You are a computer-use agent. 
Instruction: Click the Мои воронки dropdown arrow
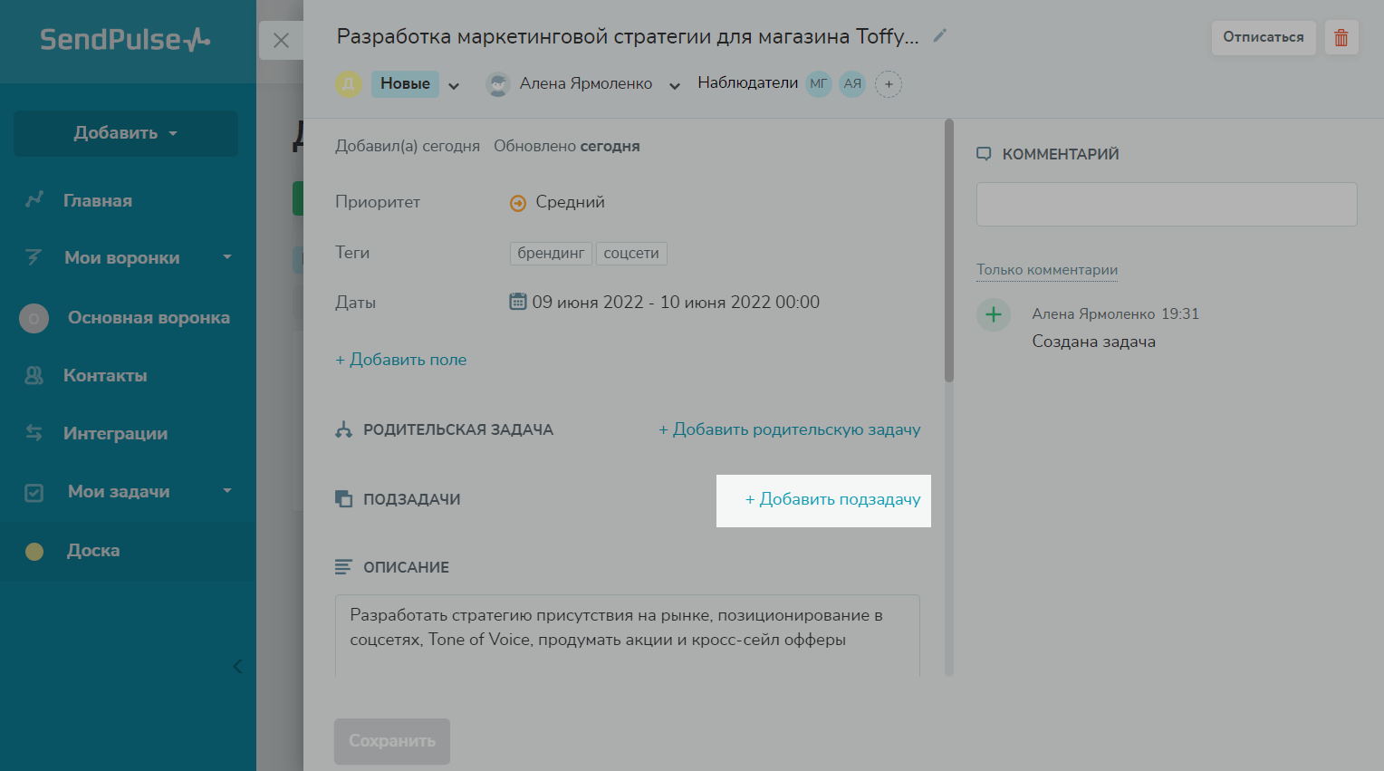click(227, 257)
